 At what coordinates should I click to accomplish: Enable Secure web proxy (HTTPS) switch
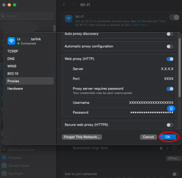[170, 125]
